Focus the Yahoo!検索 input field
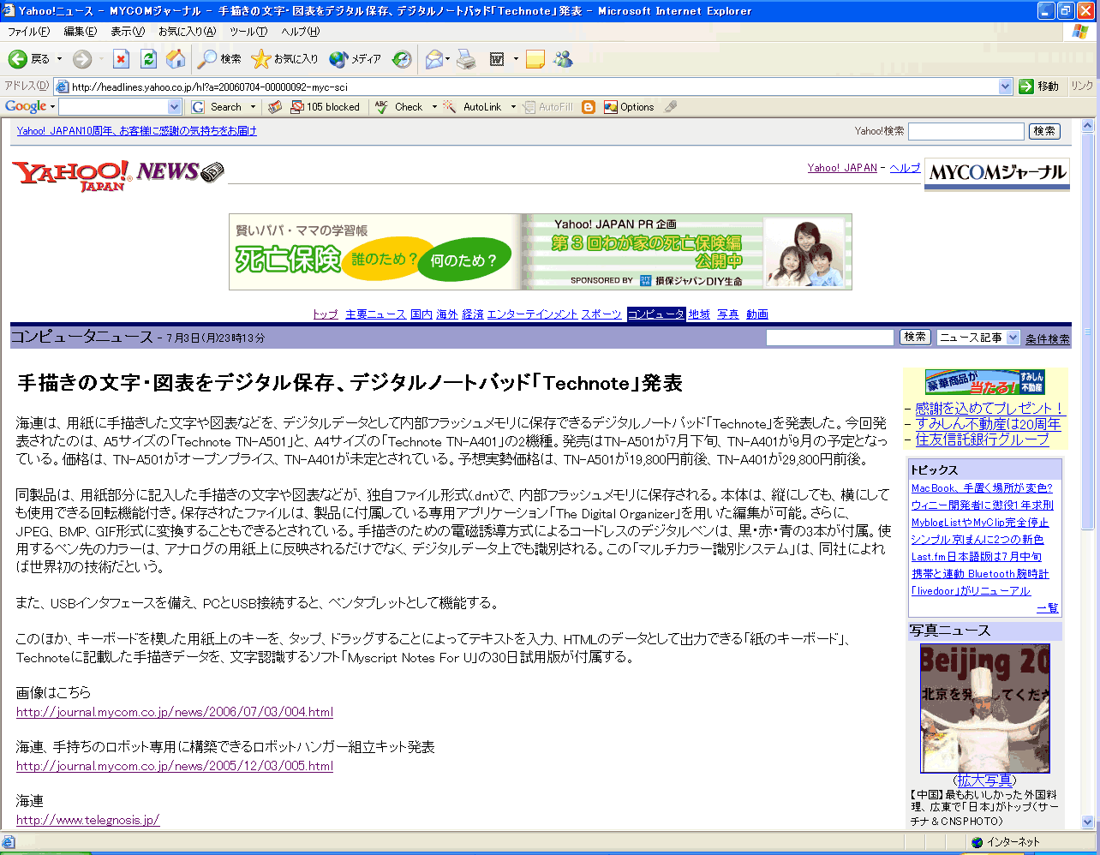Screen dimensions: 1100x855 pos(966,131)
